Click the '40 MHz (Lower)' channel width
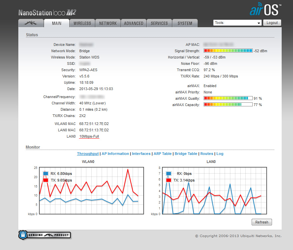Image resolution: width=293 pixels, height=250 pixels. pos(92,103)
